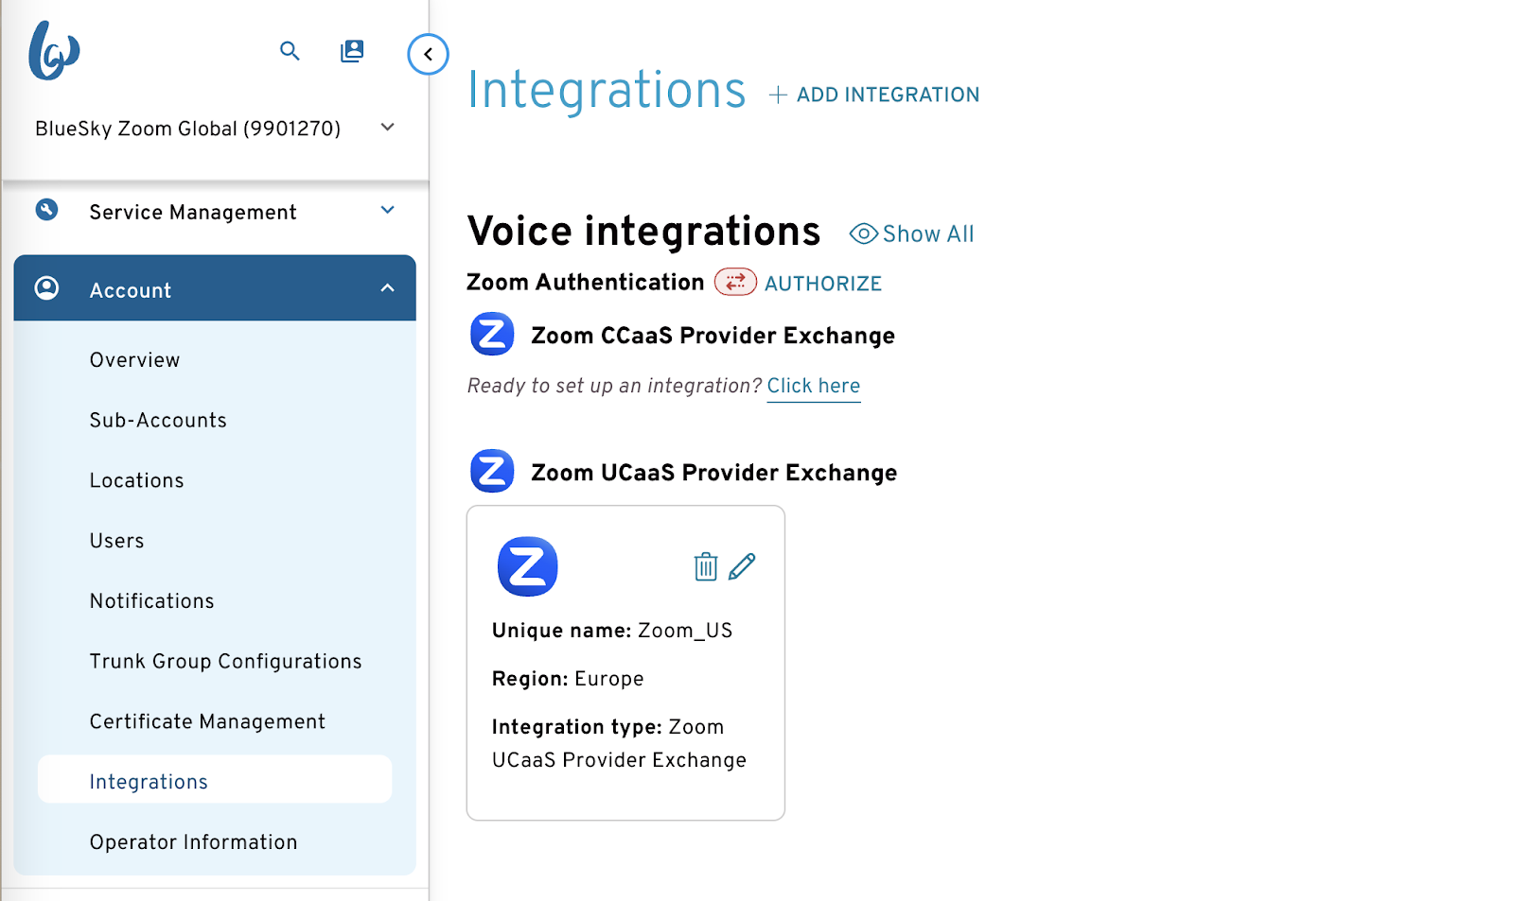
Task: Expand the Service Management section chevron
Action: point(387,210)
